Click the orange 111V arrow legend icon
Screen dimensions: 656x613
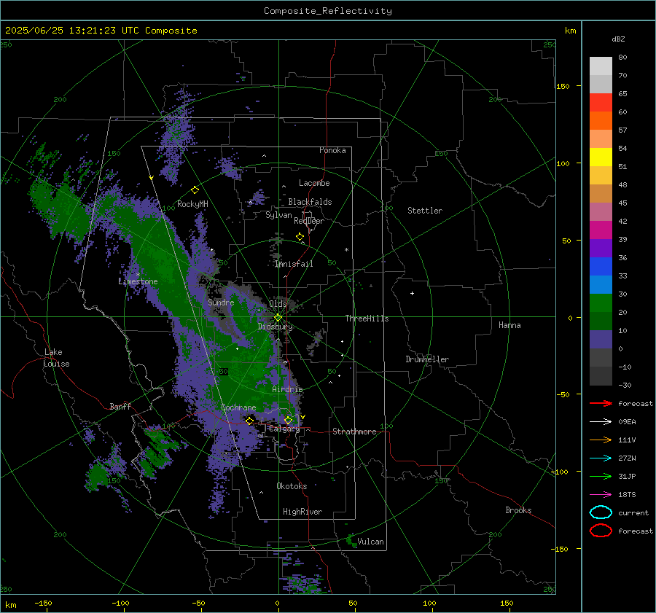601,440
